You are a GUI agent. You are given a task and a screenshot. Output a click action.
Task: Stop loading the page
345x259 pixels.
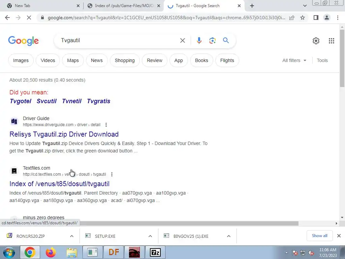[x=29, y=18]
